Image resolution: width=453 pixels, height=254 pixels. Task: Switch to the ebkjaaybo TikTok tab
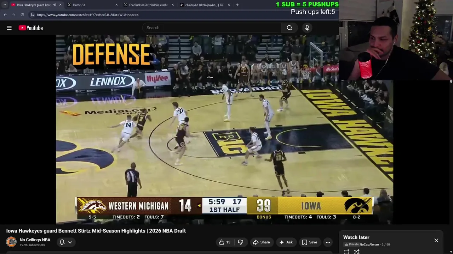pyautogui.click(x=205, y=5)
